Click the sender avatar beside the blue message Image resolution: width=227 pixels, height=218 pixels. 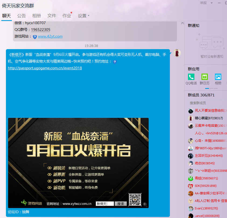pos(177,53)
